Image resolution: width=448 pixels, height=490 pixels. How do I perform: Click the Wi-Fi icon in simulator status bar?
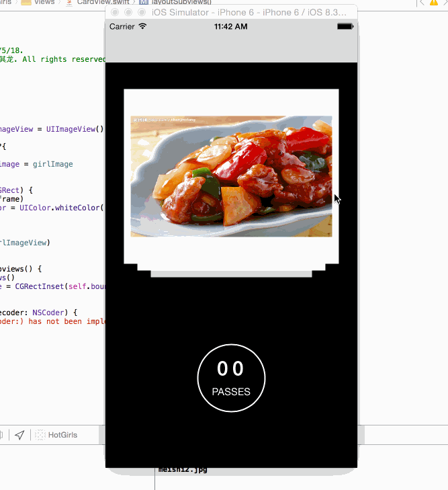[x=142, y=26]
